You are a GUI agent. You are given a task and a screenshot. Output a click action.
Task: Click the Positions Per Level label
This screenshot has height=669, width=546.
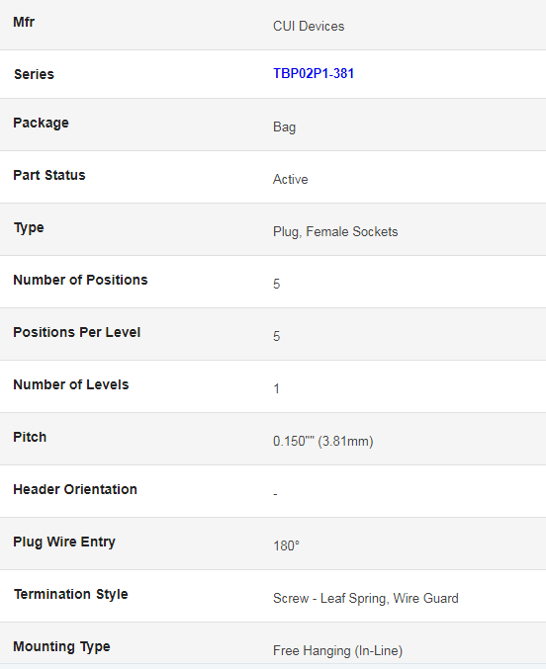[x=77, y=332]
